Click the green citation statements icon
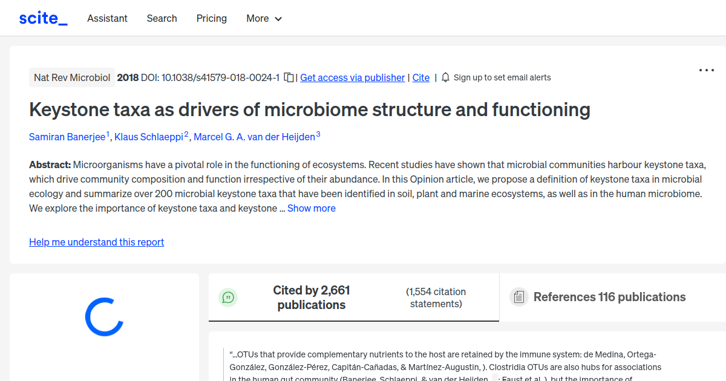The width and height of the screenshot is (726, 381). [228, 297]
